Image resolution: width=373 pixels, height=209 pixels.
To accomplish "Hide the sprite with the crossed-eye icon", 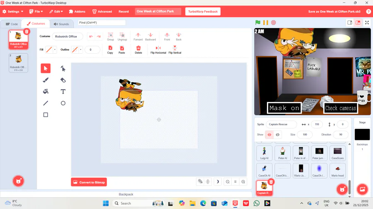I will tap(278, 135).
